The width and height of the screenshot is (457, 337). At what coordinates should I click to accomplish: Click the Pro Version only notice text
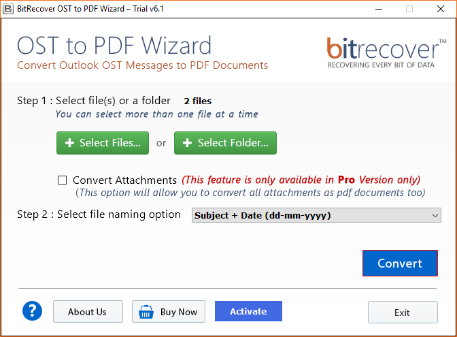tap(301, 180)
